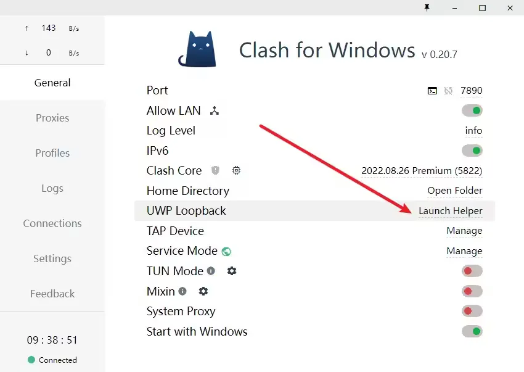Click the info icon next to Mixin
This screenshot has width=524, height=372.
(182, 291)
